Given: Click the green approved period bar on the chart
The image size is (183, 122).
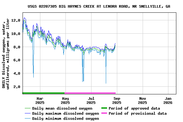Looking at the screenshot, I should (x=44, y=93).
